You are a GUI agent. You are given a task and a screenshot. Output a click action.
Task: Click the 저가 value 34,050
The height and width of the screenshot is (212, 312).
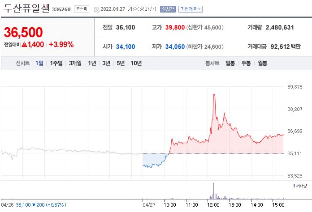(x=175, y=47)
